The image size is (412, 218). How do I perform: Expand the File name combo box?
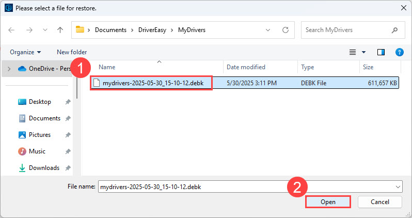tap(398, 186)
